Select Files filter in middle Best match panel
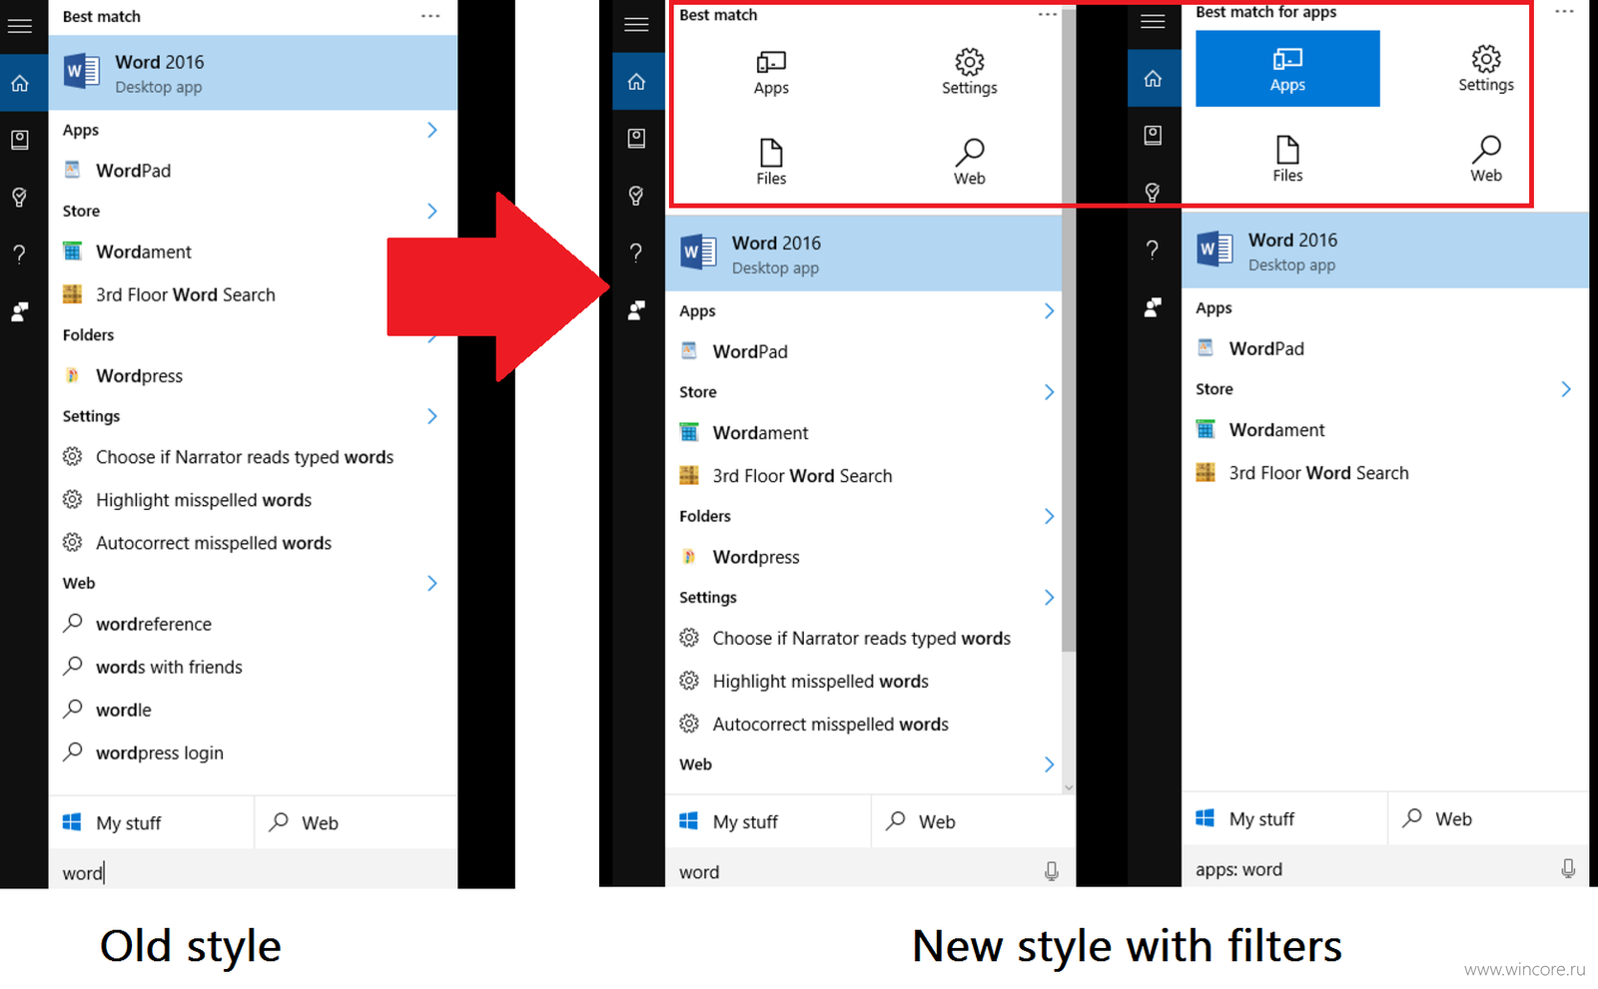Screen dimensions: 1598x989 coord(771,163)
